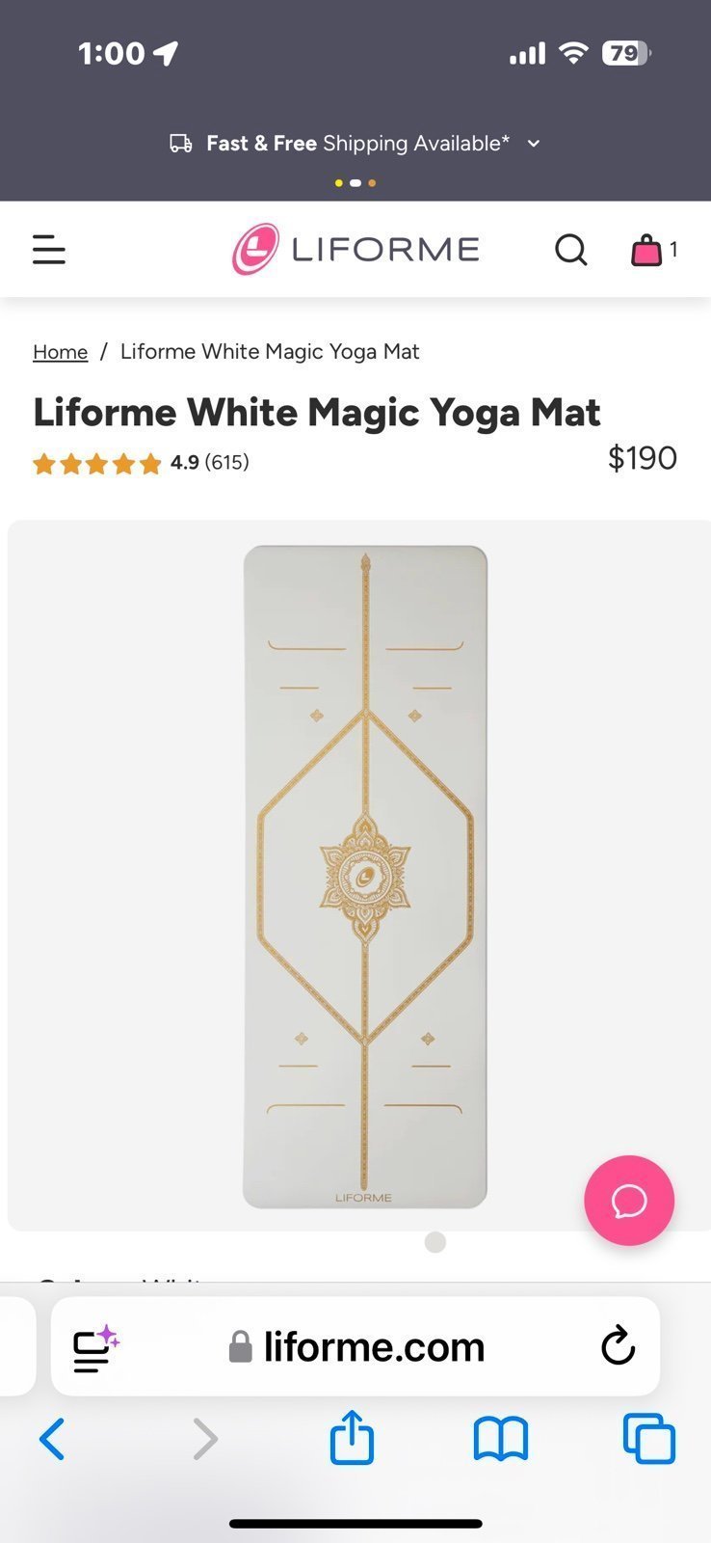Expand the Fast & Free Shipping chevron
Screen dimensions: 711x1543
[534, 144]
